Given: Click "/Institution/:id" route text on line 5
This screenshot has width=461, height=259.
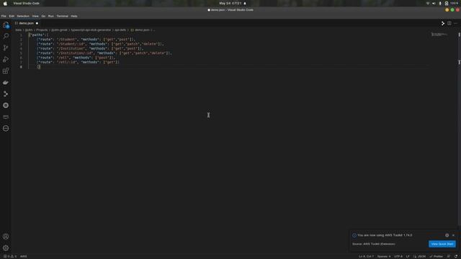Looking at the screenshot, I should (x=75, y=53).
